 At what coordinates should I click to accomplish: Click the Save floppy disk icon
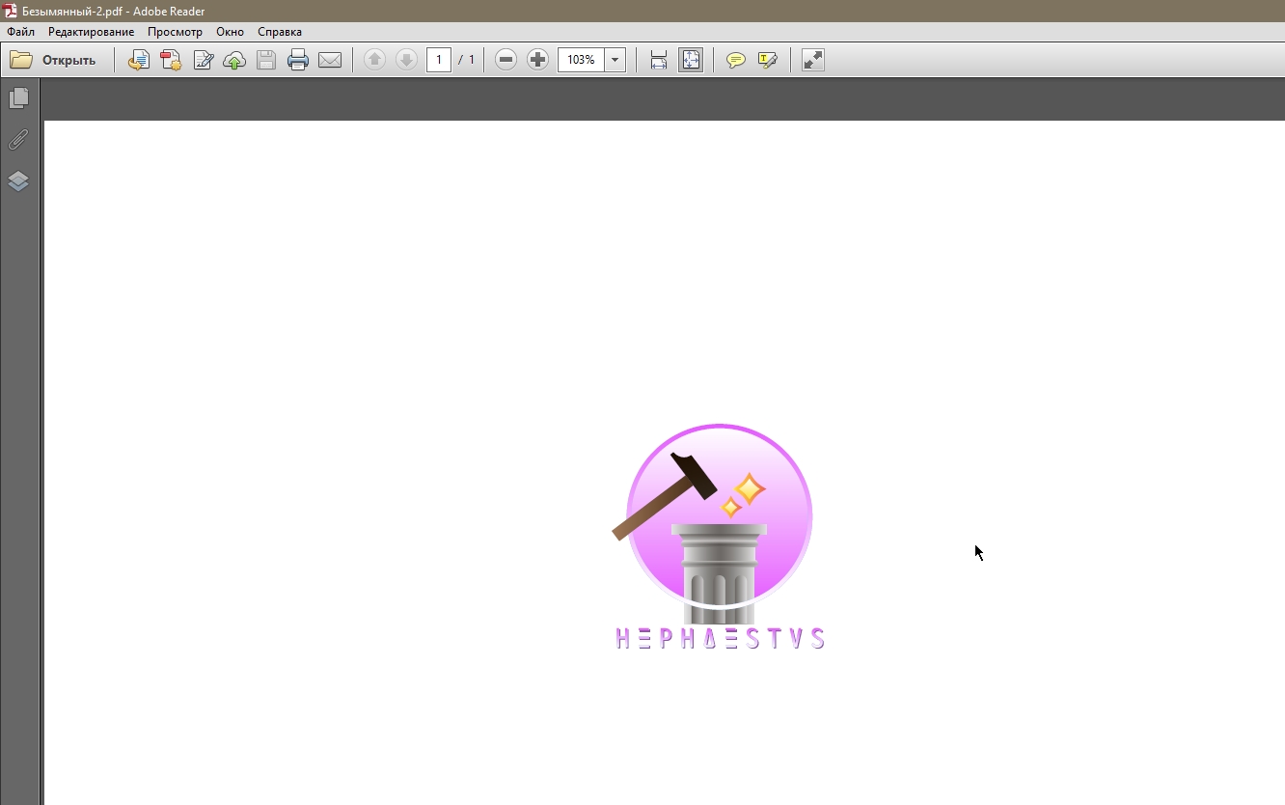(x=266, y=60)
